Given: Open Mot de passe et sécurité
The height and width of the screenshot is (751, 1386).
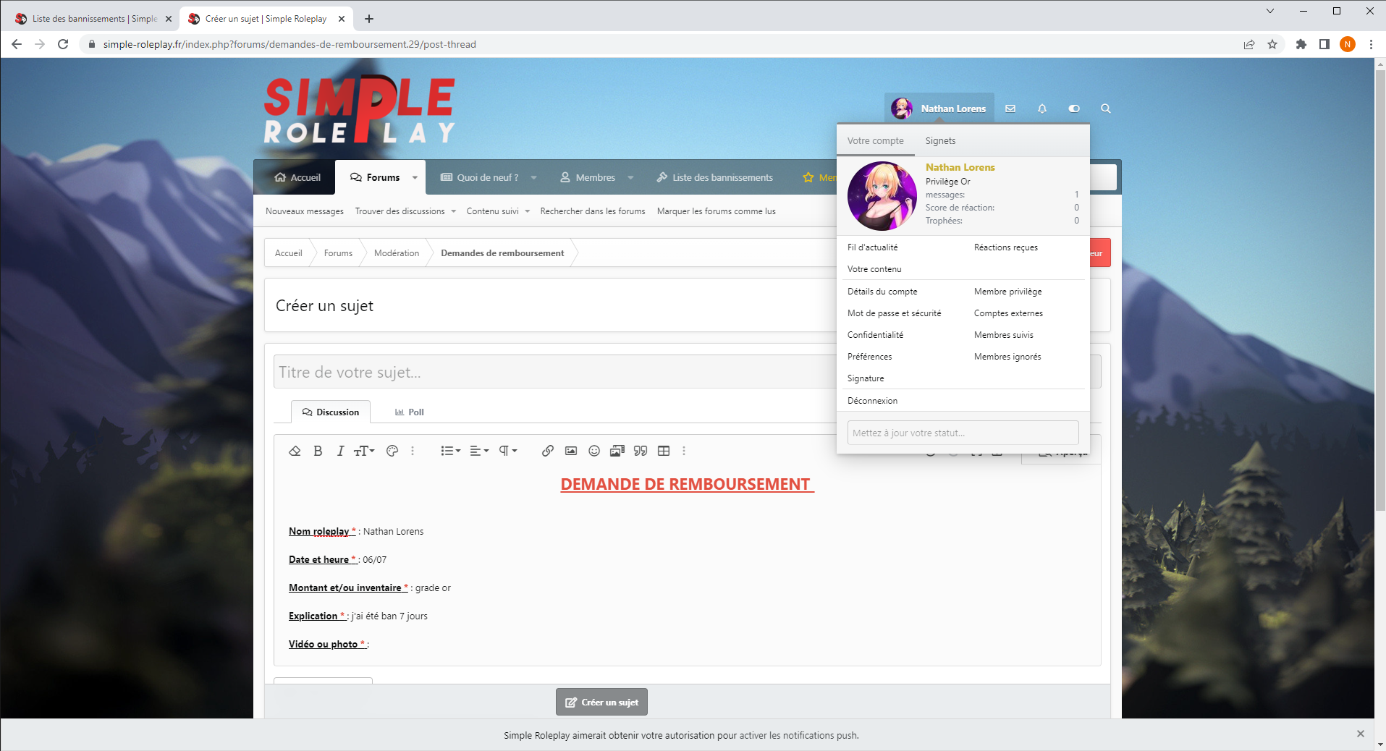Looking at the screenshot, I should [894, 313].
